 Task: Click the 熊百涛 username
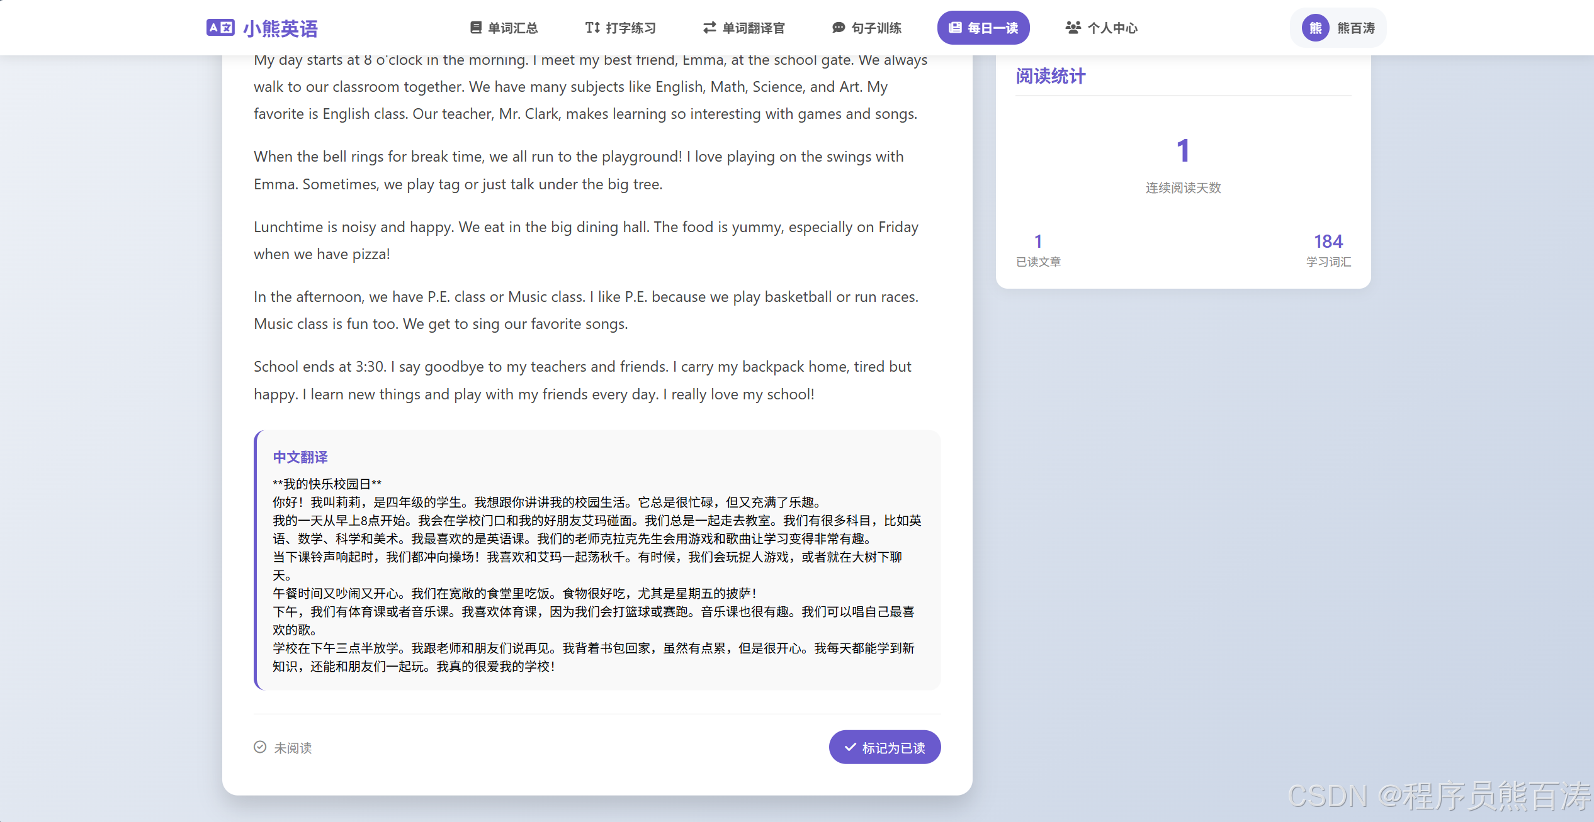[x=1355, y=28]
